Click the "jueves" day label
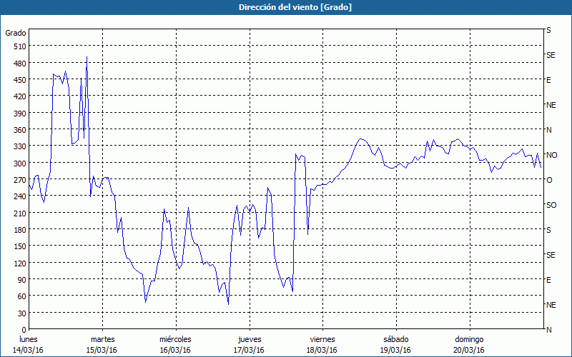Screen dimensions: 572x357 click(x=249, y=339)
